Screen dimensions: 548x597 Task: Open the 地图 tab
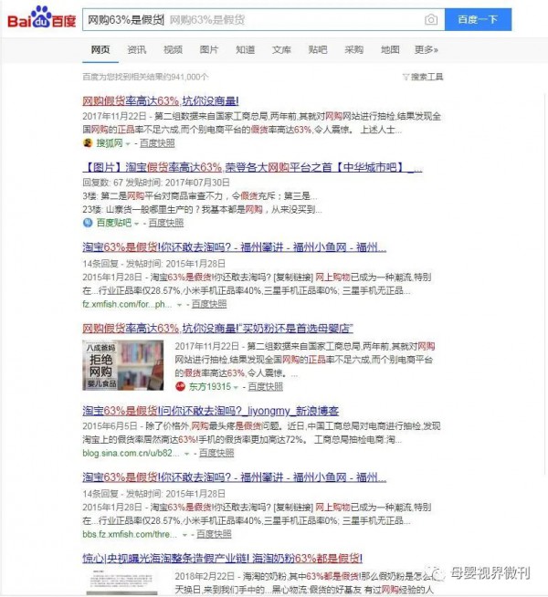click(390, 50)
